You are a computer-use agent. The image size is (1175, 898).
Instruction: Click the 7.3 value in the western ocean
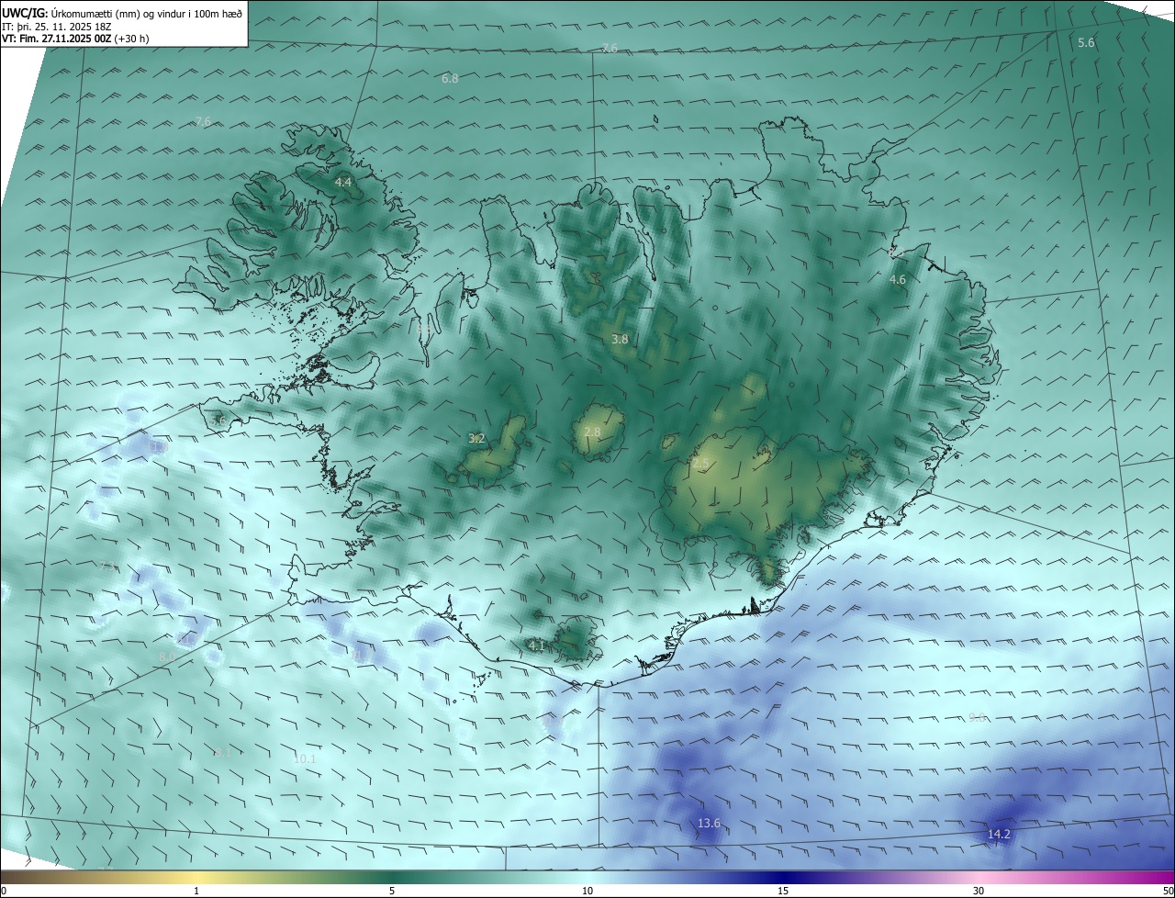[x=107, y=567]
